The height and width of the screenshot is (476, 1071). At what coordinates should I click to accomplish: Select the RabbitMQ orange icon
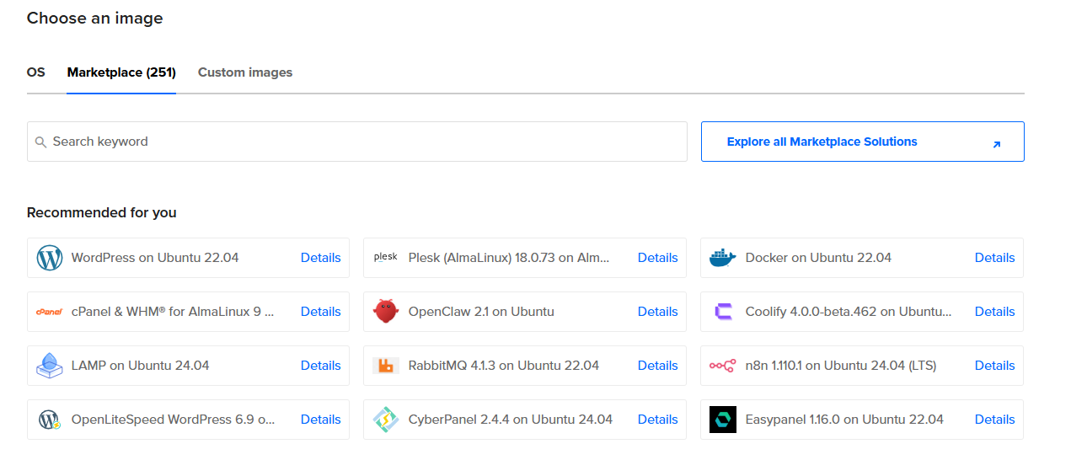pyautogui.click(x=386, y=366)
